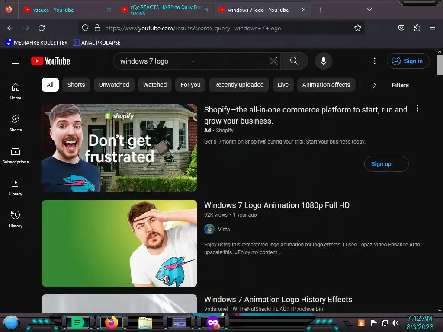Expand the list all tabs dropdown arrow
Image resolution: width=443 pixels, height=332 pixels.
369,10
